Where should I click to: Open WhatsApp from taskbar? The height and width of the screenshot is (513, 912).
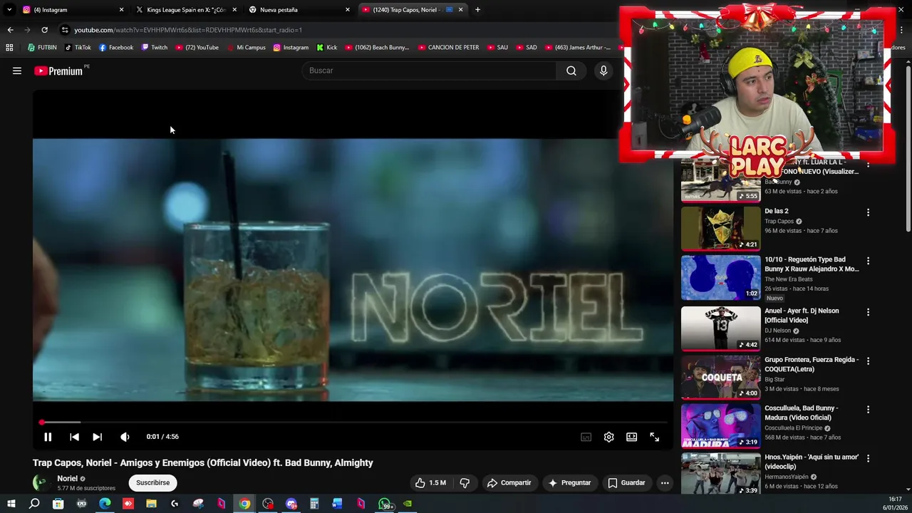tap(385, 504)
